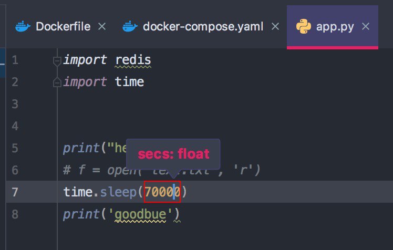This screenshot has width=393, height=250.
Task: Click the sleep method on line 7
Action: tap(118, 192)
